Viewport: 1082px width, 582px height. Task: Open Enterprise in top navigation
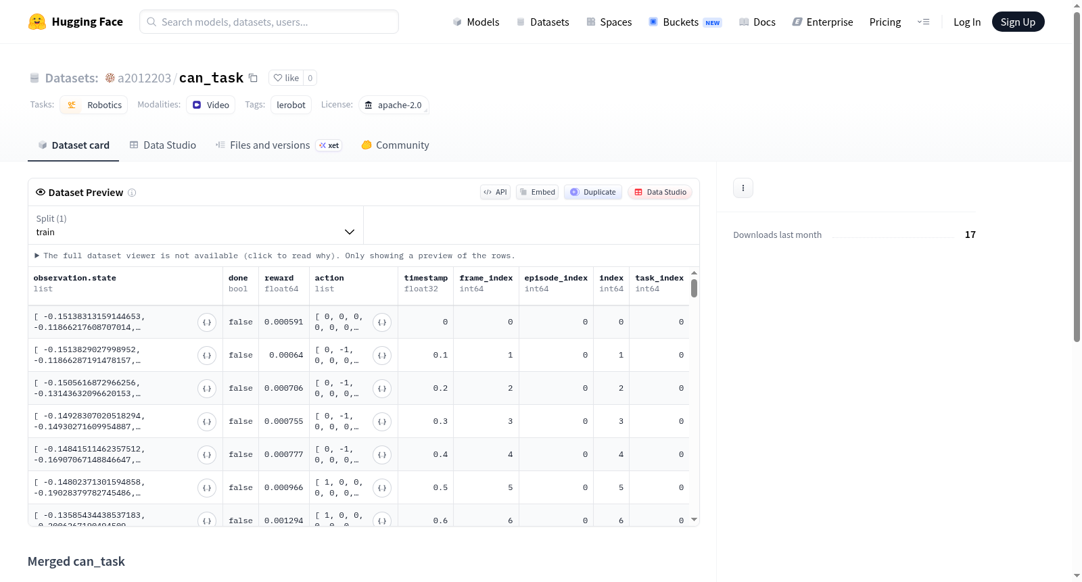(x=822, y=22)
